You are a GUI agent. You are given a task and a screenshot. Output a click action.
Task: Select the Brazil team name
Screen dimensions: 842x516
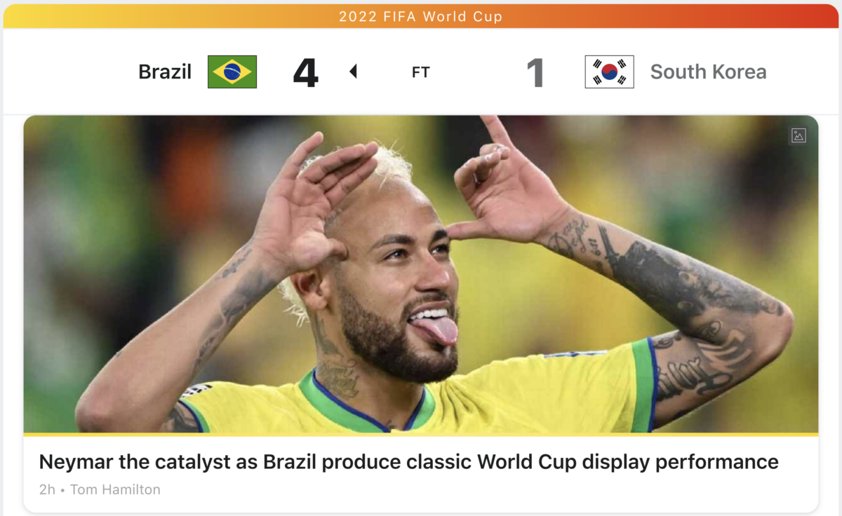coord(165,72)
